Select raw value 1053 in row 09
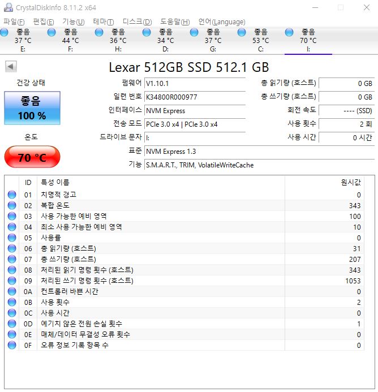 [x=353, y=281]
